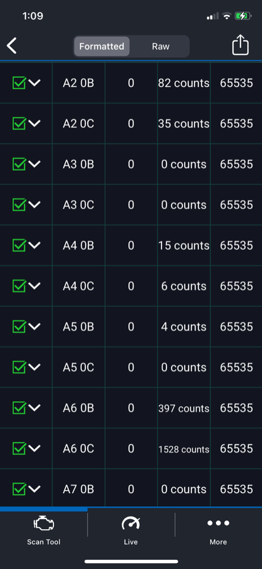Select the 1528 counts value
The width and height of the screenshot is (262, 569).
tap(184, 450)
